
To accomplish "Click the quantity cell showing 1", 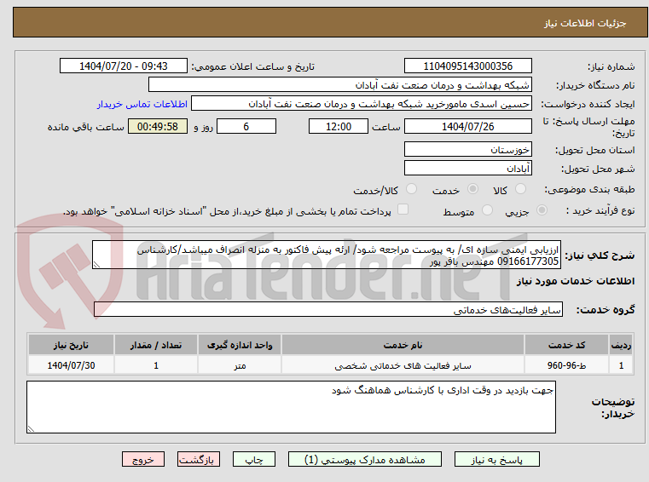I will (x=156, y=365).
